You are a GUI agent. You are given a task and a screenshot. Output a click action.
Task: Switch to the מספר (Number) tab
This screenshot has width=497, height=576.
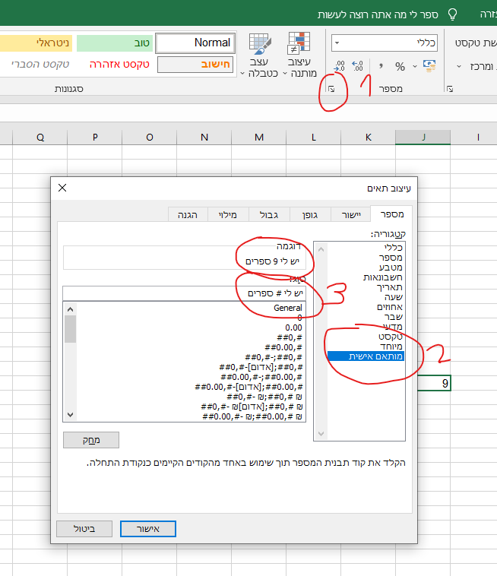[x=391, y=214]
